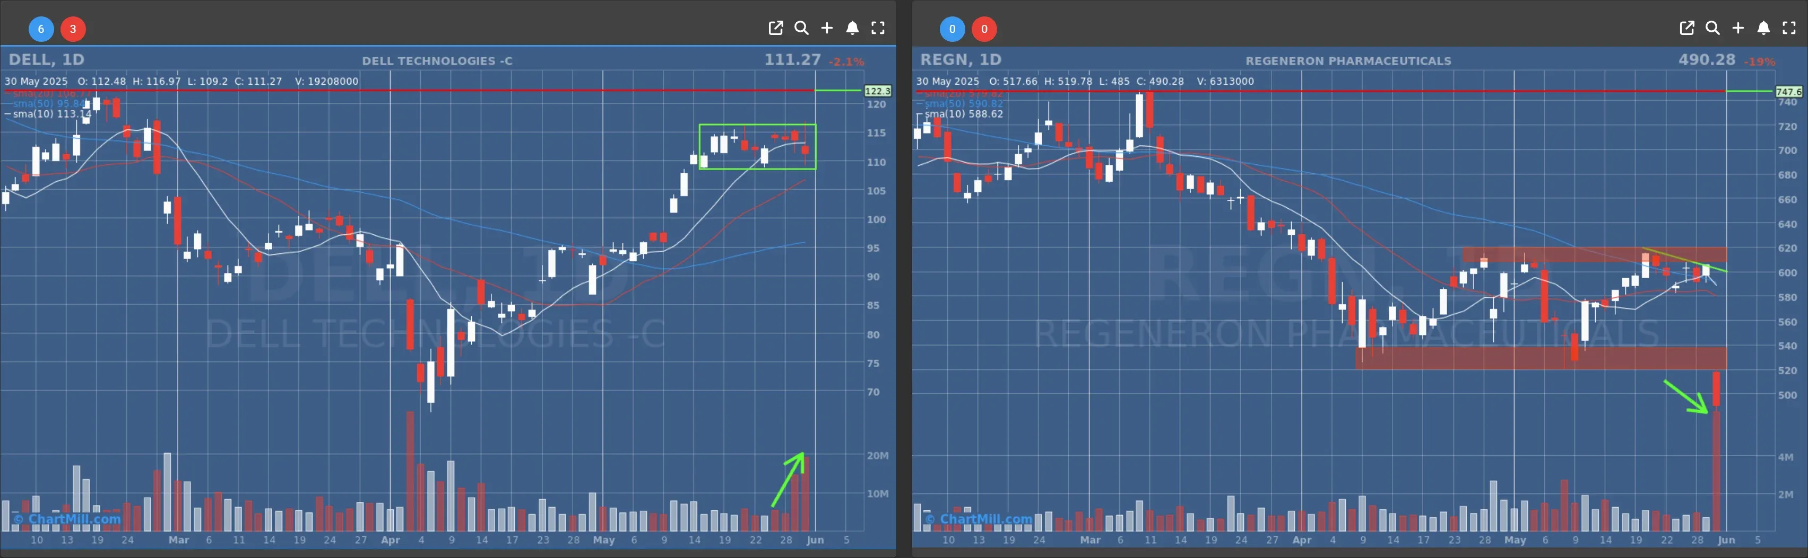
Task: Click the REGENERON PHARMACEUTICALS title
Action: click(1348, 61)
